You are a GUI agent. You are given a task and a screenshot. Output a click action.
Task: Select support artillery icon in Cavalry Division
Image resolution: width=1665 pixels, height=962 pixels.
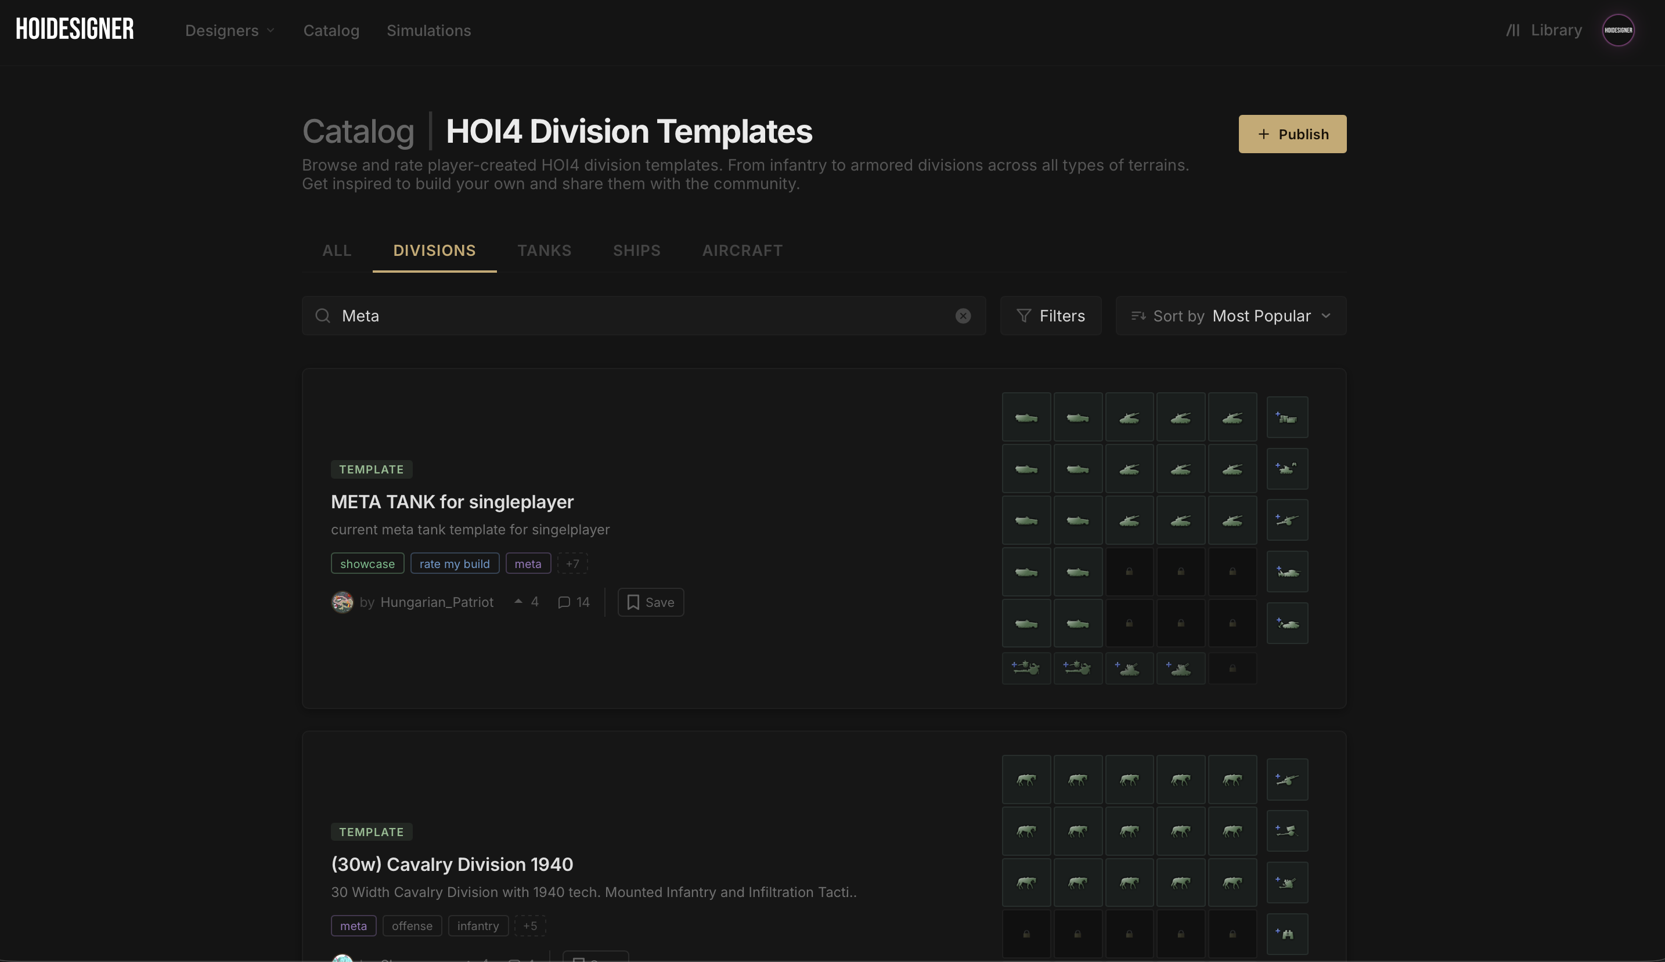1287,780
